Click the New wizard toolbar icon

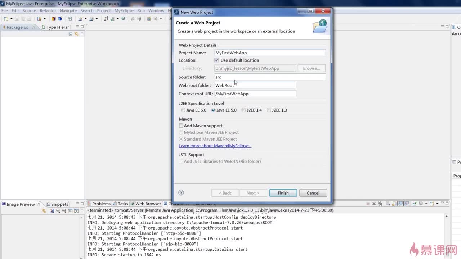(x=6, y=19)
